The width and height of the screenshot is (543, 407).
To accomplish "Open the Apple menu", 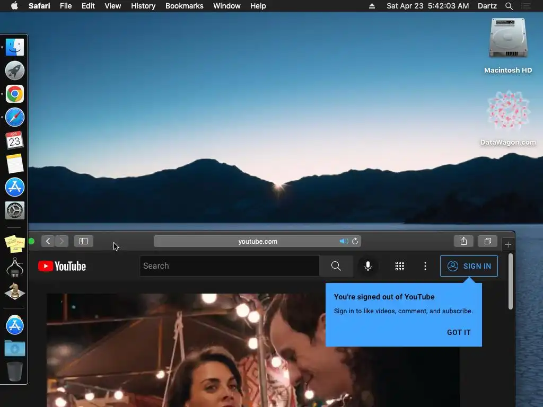I will tap(14, 6).
